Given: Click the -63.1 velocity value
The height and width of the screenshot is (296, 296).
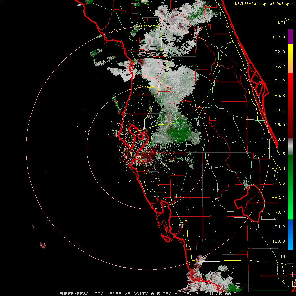Looking at the screenshot, I should tap(279, 198).
